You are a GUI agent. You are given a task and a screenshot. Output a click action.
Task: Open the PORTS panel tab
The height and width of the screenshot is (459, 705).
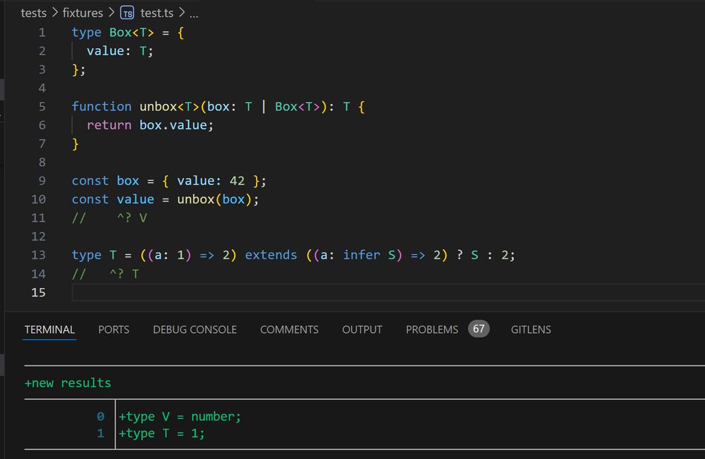pyautogui.click(x=114, y=329)
